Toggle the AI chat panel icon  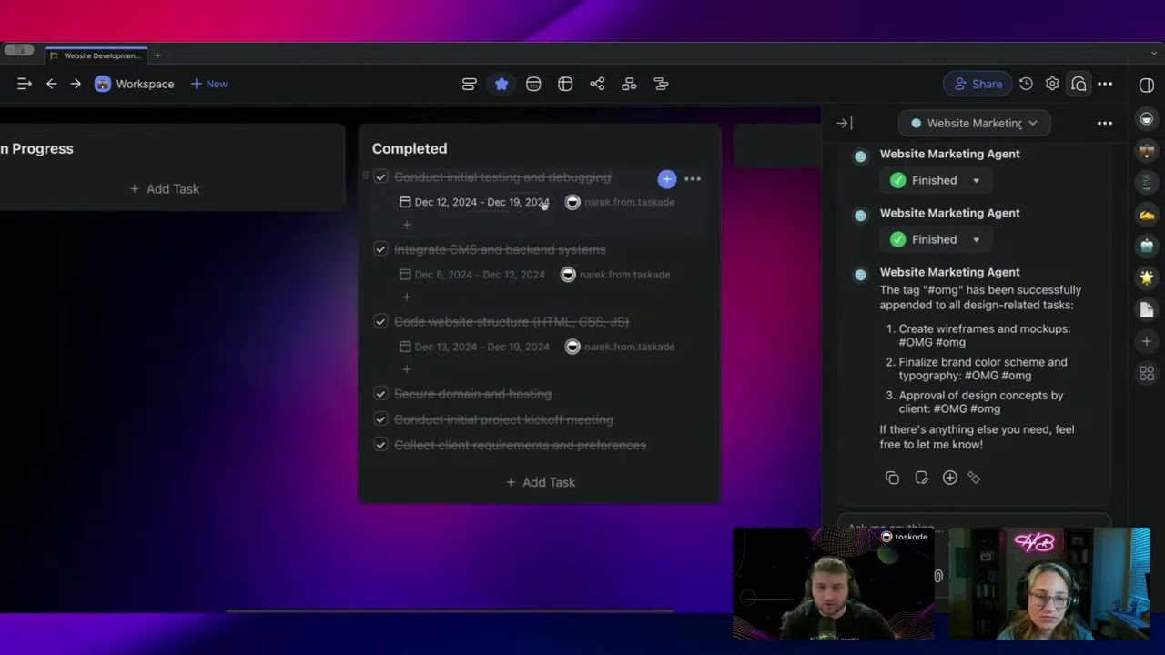click(x=1079, y=84)
